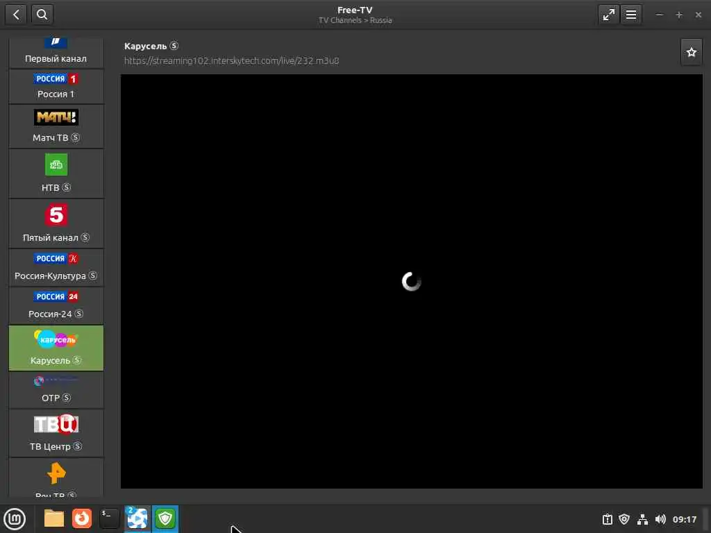
Task: Click the 'TV Channels > Russia' subtitle
Action: 355,20
